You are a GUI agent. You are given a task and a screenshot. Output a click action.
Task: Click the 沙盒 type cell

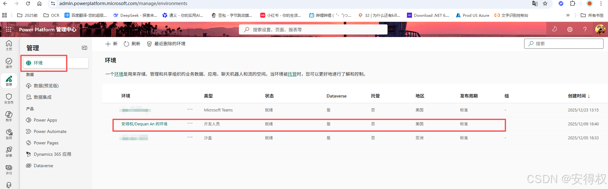(x=208, y=138)
